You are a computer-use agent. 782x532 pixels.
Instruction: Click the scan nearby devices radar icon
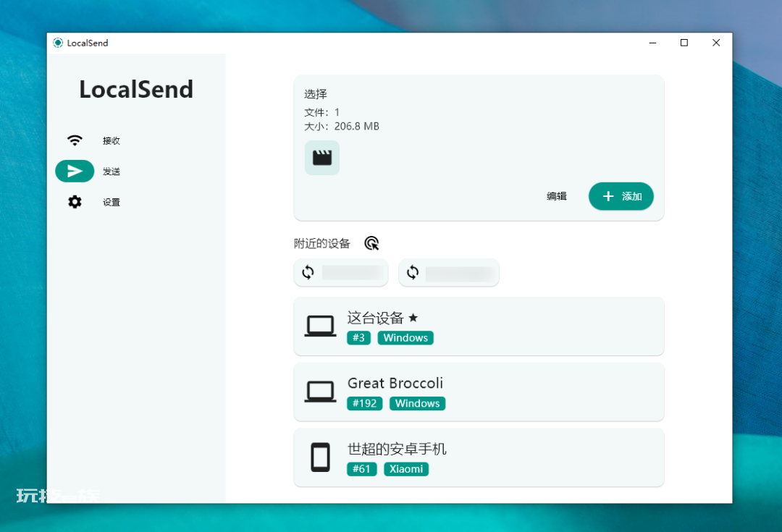coord(371,243)
